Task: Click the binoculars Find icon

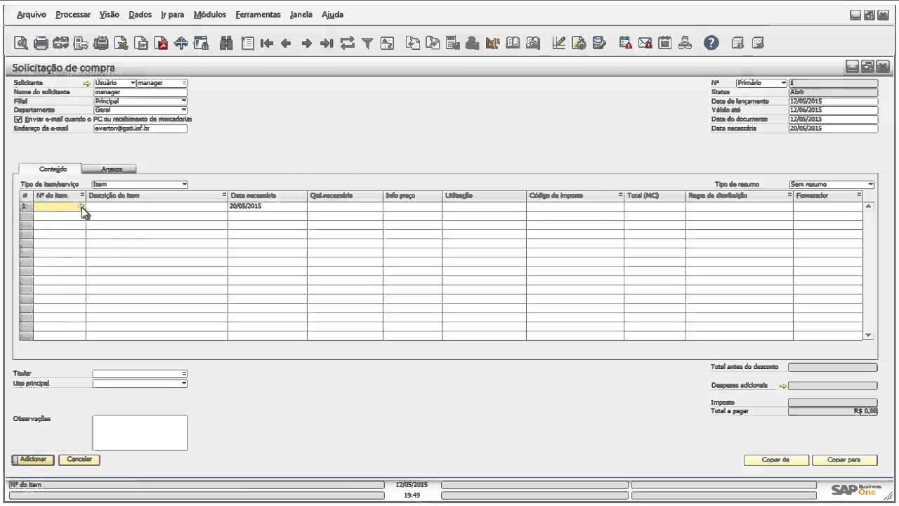Action: click(x=226, y=43)
